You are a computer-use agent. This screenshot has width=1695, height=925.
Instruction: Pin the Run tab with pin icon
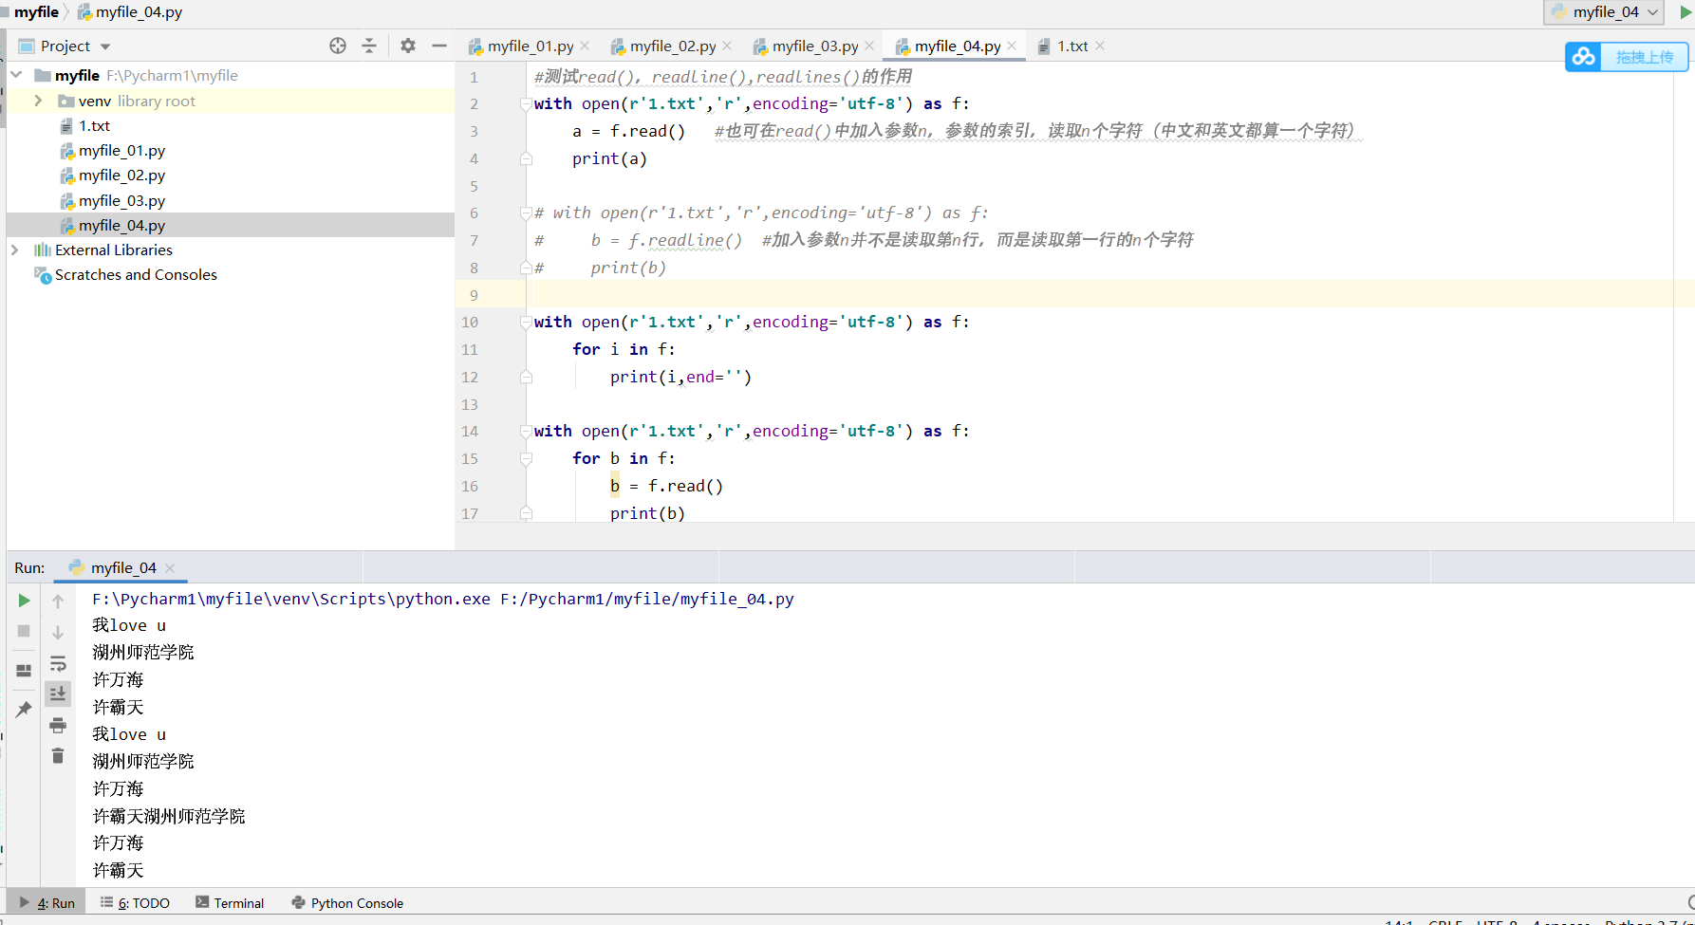(24, 709)
